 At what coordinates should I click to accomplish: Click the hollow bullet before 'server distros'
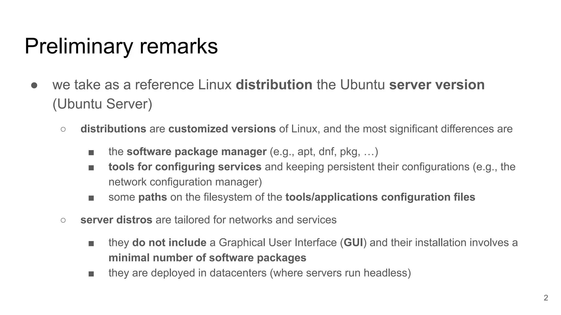63,220
